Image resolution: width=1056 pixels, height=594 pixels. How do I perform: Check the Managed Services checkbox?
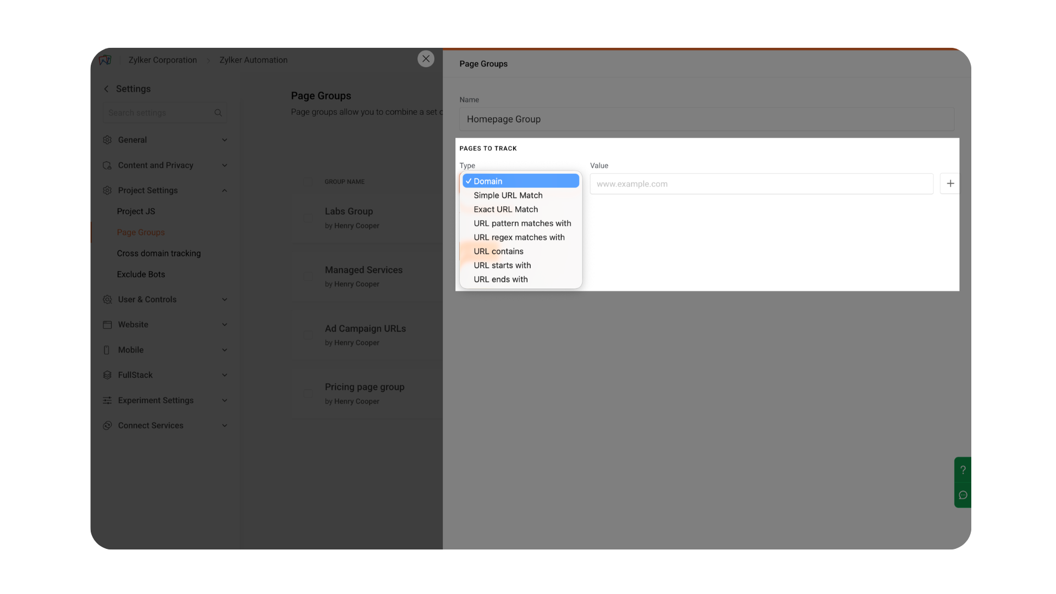(x=308, y=277)
